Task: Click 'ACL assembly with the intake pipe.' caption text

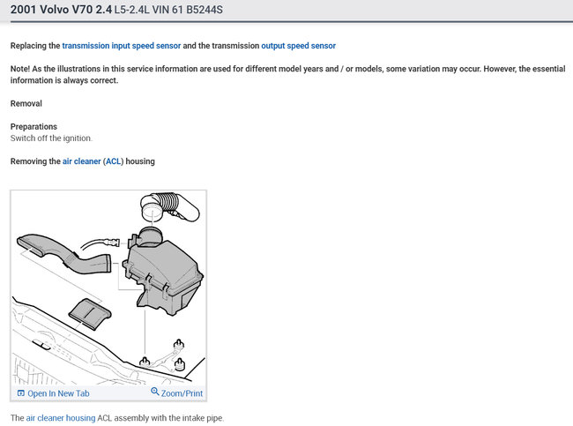Action: point(160,418)
